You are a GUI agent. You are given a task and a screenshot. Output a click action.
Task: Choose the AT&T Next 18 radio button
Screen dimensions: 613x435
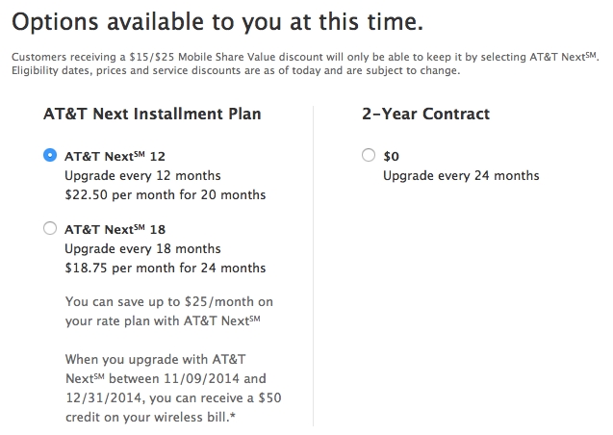coord(50,228)
